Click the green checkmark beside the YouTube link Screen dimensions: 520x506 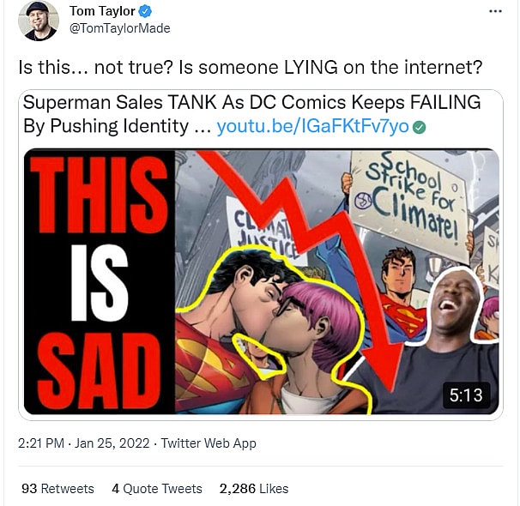click(420, 127)
